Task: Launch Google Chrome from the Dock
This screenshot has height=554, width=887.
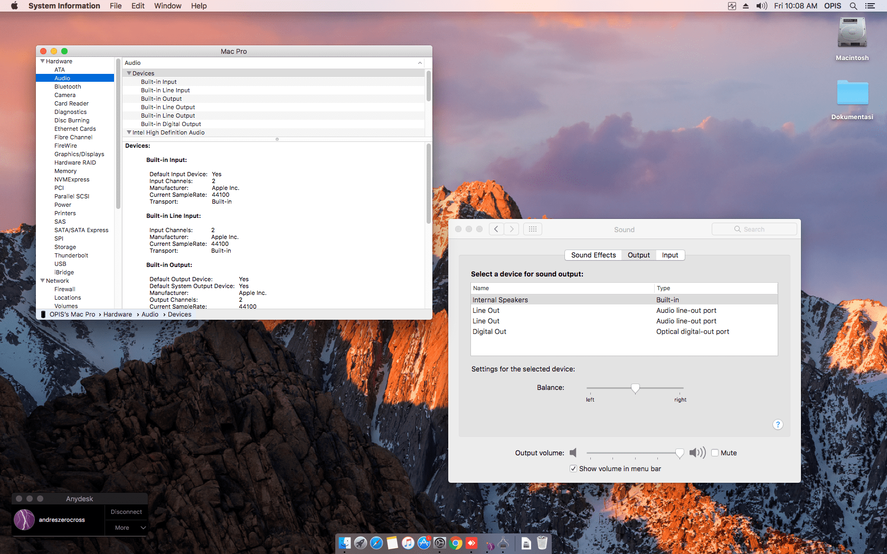Action: 455,543
